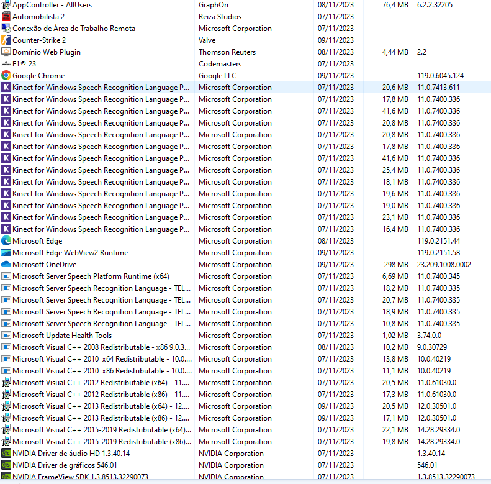Click version '6.2.2.32205' cell

(x=435, y=5)
